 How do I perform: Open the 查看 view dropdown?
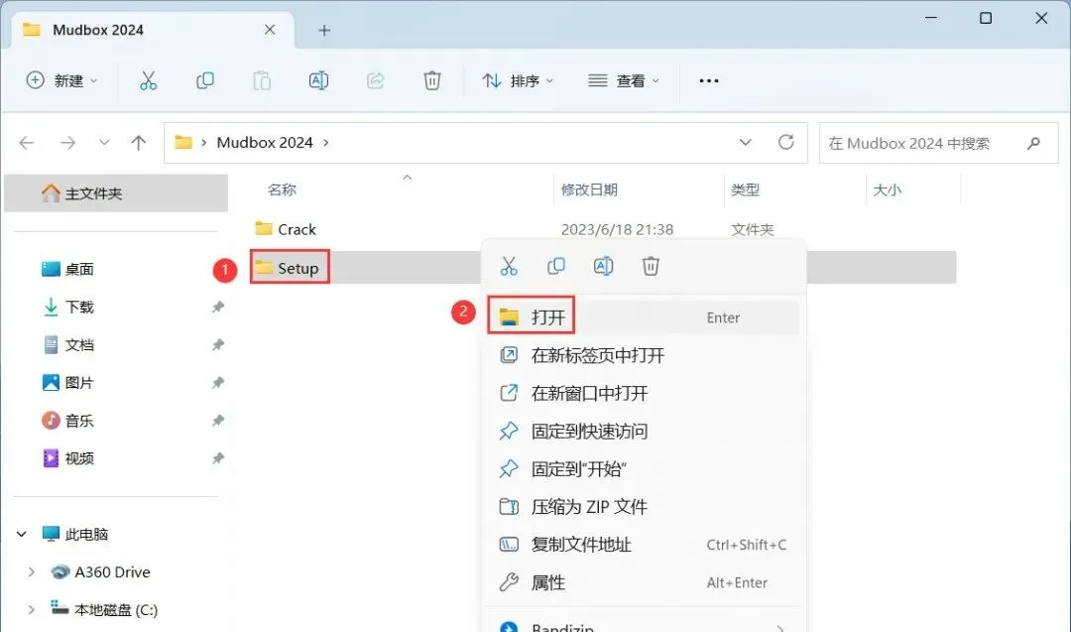click(624, 80)
